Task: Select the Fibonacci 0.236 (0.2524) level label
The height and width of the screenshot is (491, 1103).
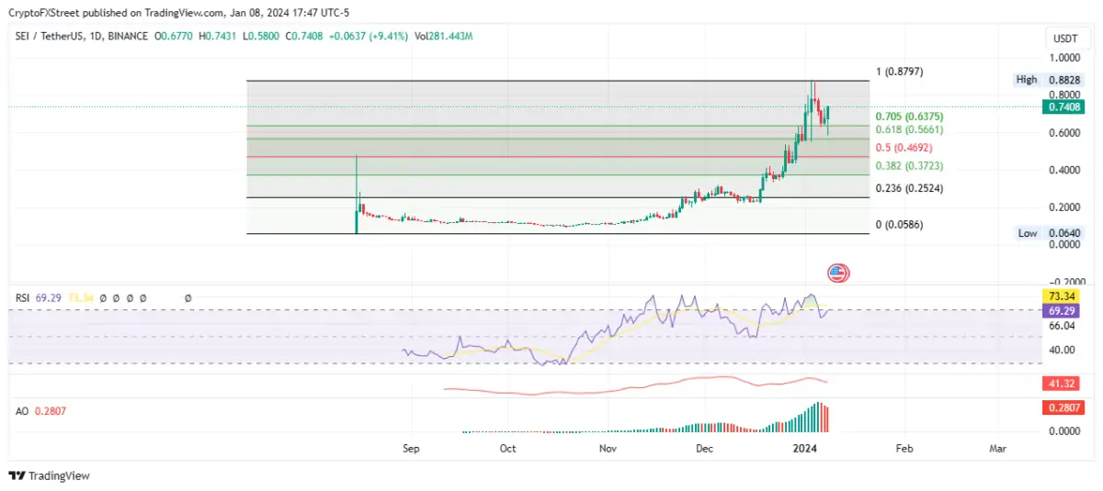Action: click(909, 188)
